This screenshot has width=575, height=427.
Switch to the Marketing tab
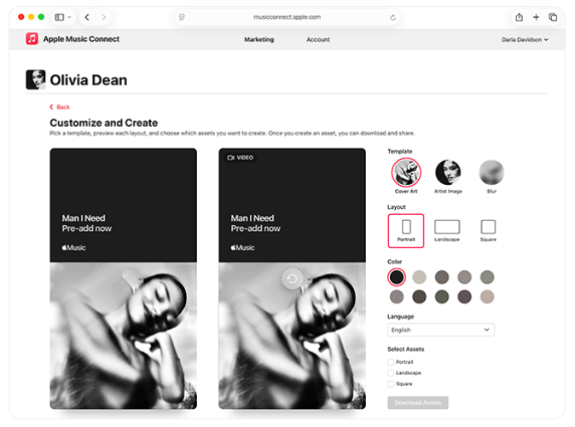258,39
